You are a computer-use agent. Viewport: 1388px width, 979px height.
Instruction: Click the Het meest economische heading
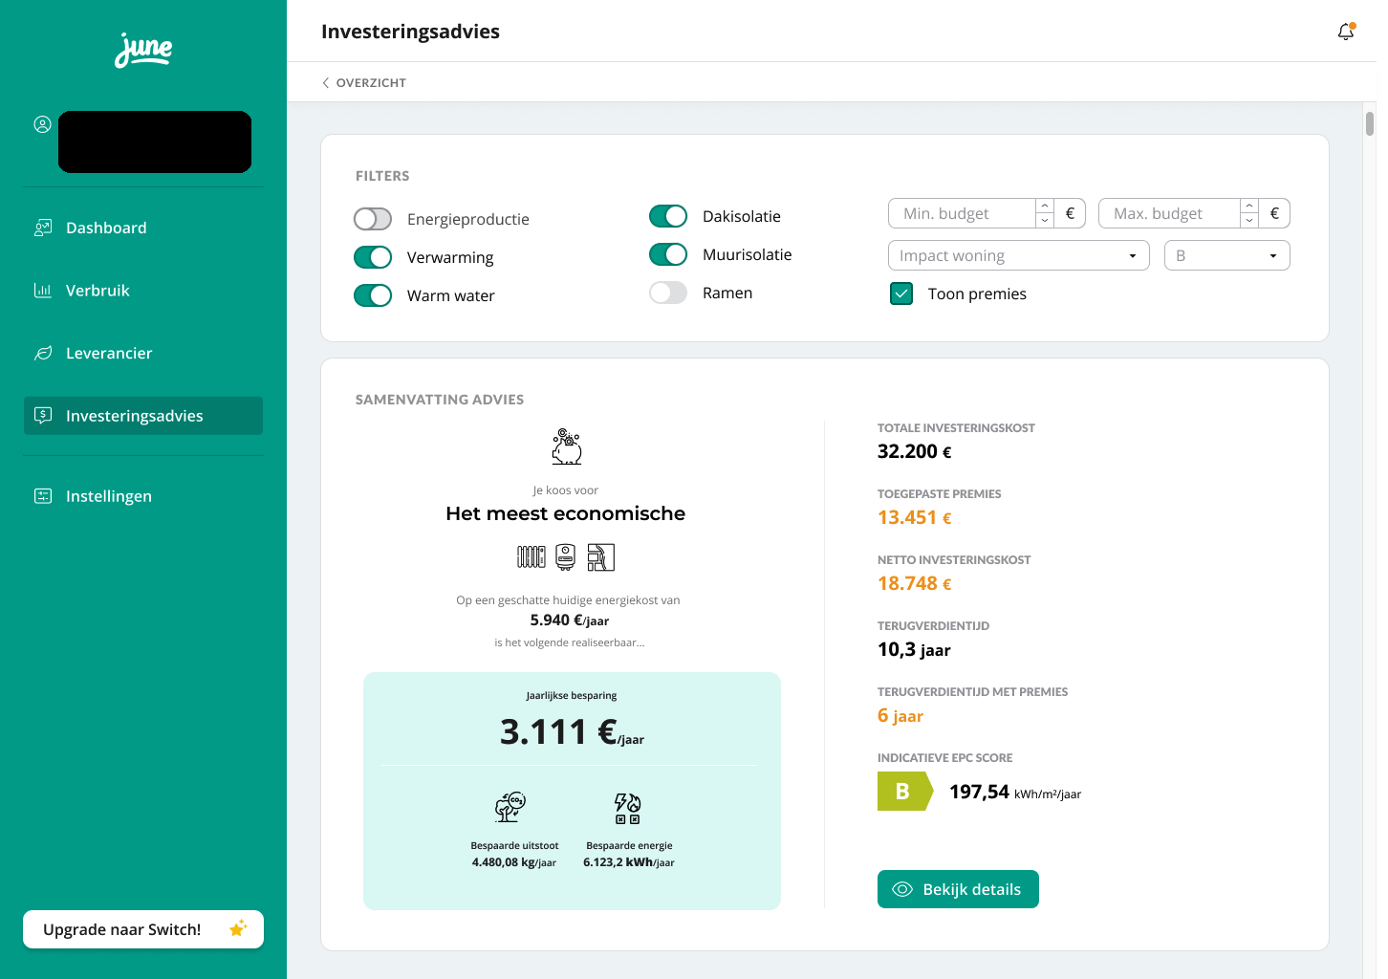pos(566,513)
